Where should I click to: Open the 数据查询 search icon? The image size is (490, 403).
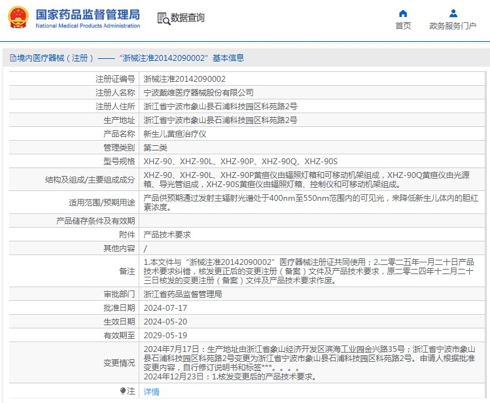(163, 18)
